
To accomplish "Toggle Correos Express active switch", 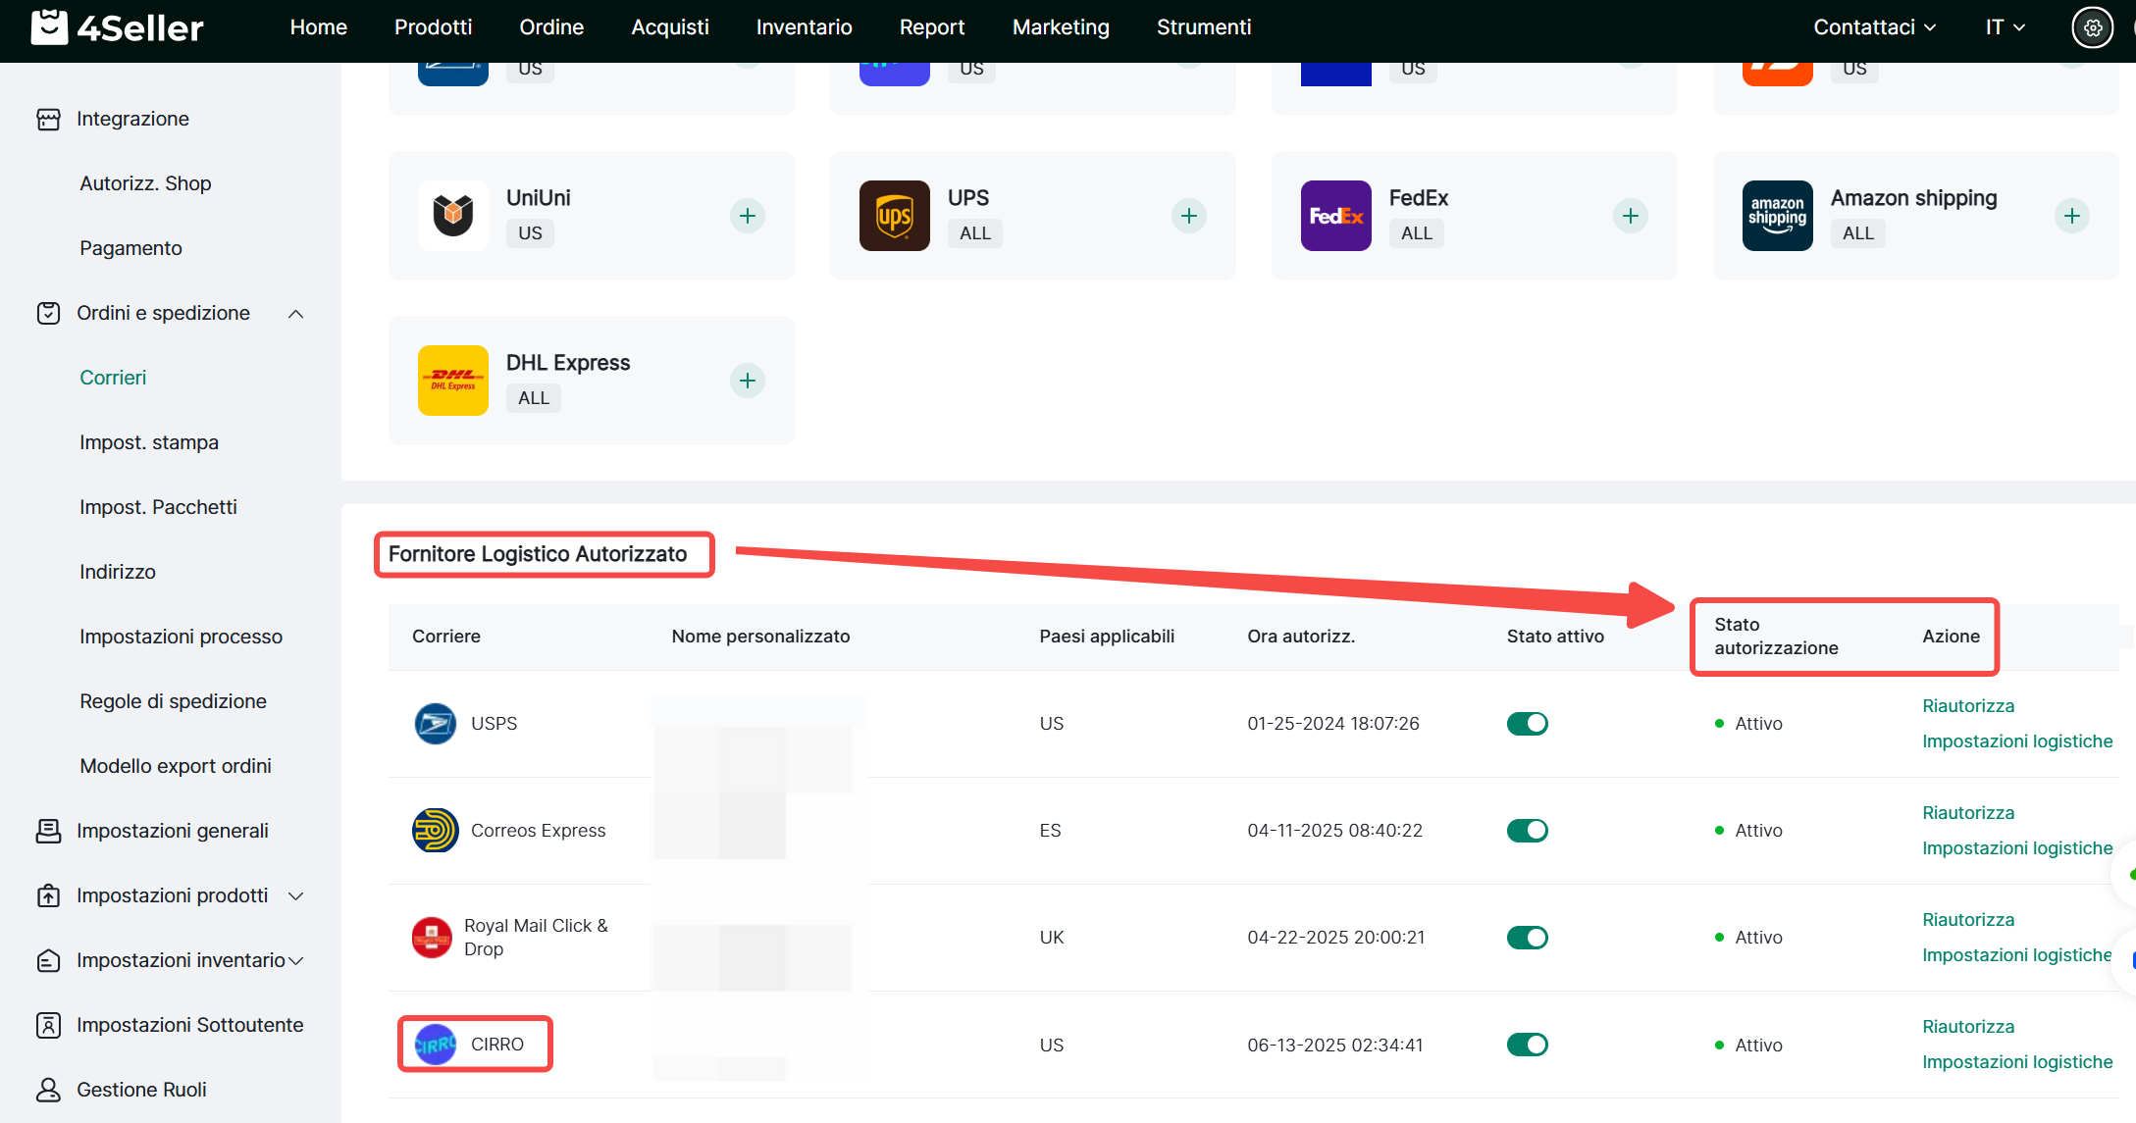I will click(x=1527, y=831).
